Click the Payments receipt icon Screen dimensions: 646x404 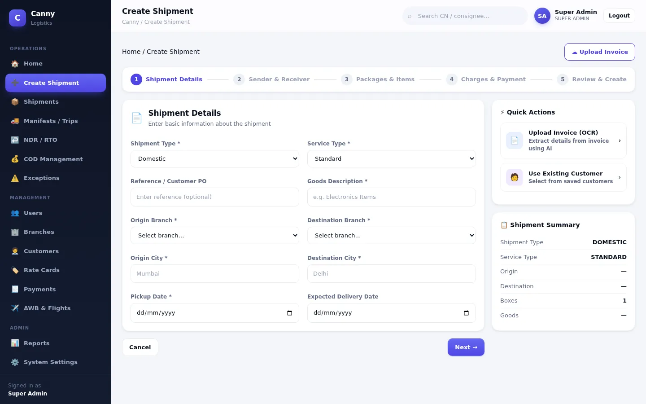pyautogui.click(x=15, y=290)
